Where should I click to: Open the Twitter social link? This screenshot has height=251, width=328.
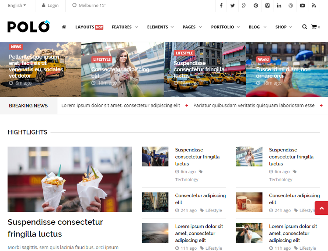click(233, 6)
